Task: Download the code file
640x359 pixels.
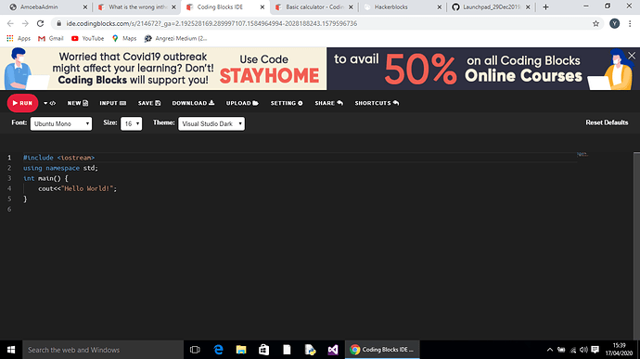Action: 193,103
